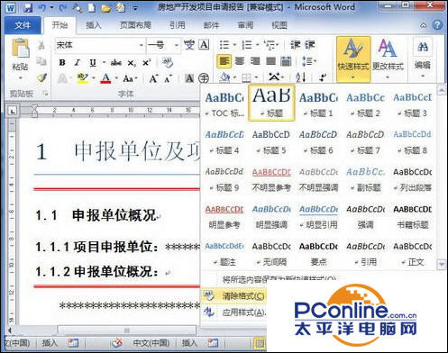
Task: Collapse the ribbon with the caret icon
Action: pyautogui.click(x=423, y=25)
